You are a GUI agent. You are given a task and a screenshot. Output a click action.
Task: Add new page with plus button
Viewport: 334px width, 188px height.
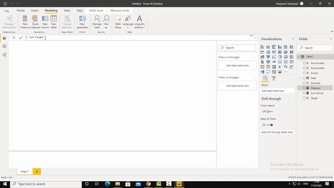click(x=37, y=171)
